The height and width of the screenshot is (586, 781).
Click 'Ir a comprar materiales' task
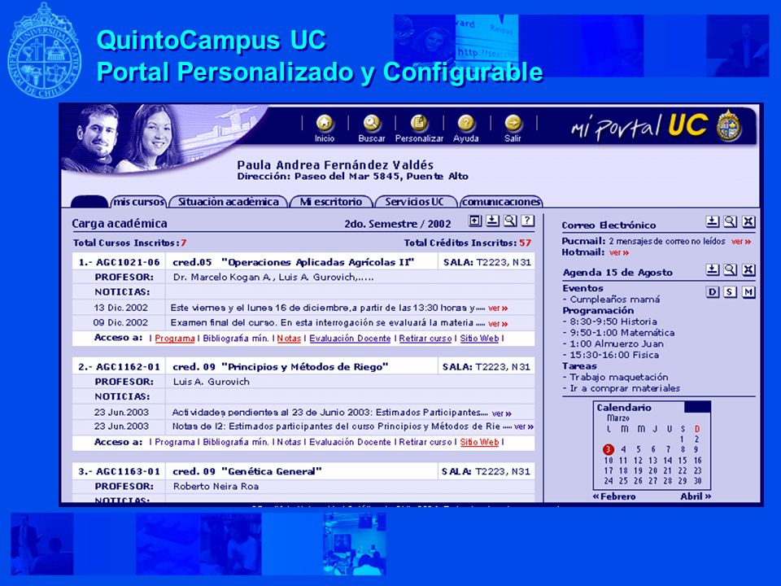(625, 388)
